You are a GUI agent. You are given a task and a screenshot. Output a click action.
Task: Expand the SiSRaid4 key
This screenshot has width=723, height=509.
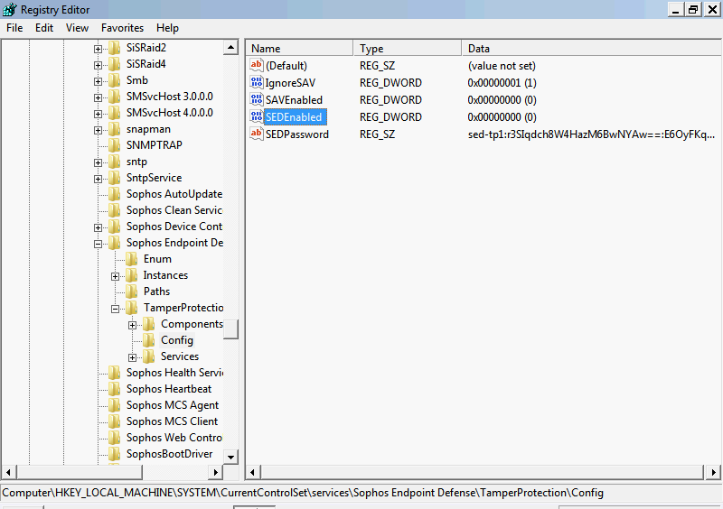[98, 65]
